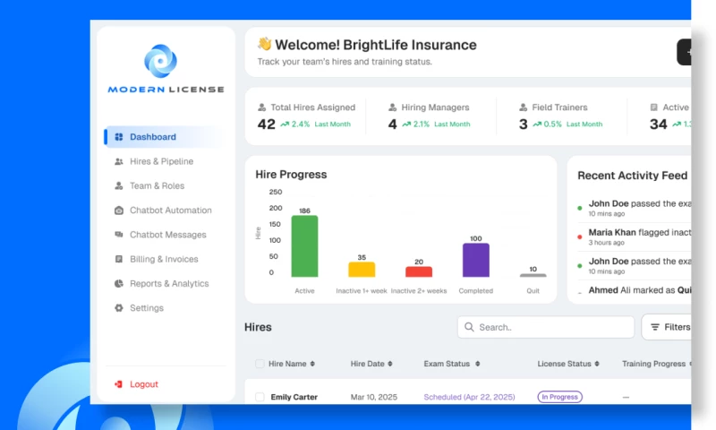Click the Reports & Analytics pie chart icon

pyautogui.click(x=119, y=283)
